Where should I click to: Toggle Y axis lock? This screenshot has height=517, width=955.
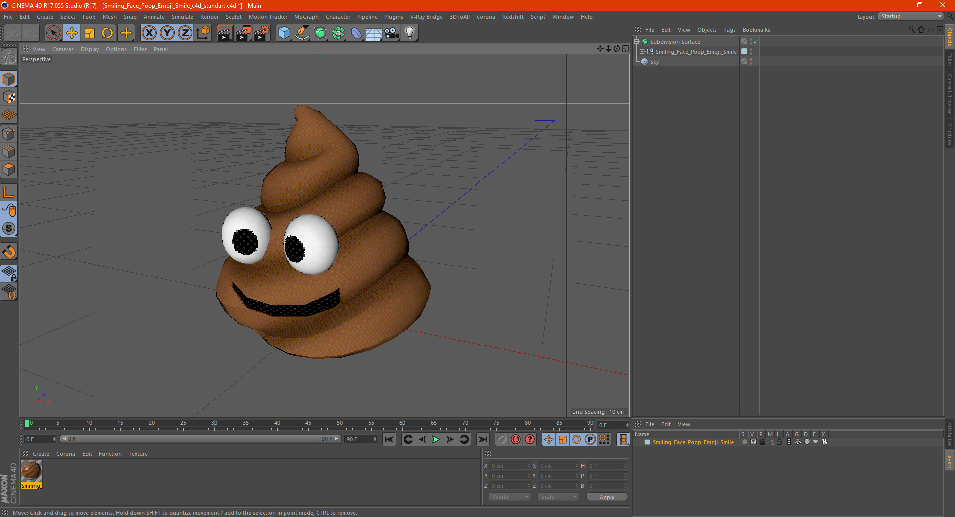point(167,33)
